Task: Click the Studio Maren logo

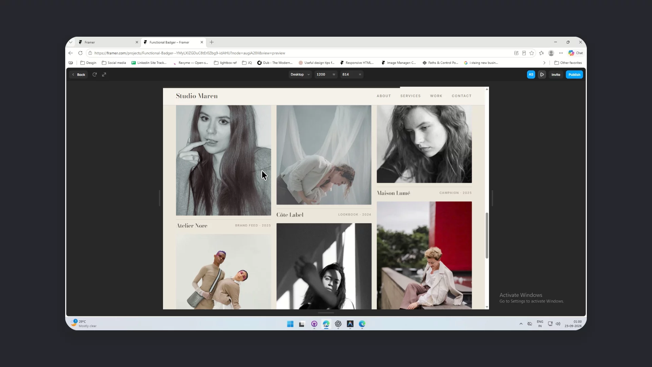Action: tap(197, 96)
